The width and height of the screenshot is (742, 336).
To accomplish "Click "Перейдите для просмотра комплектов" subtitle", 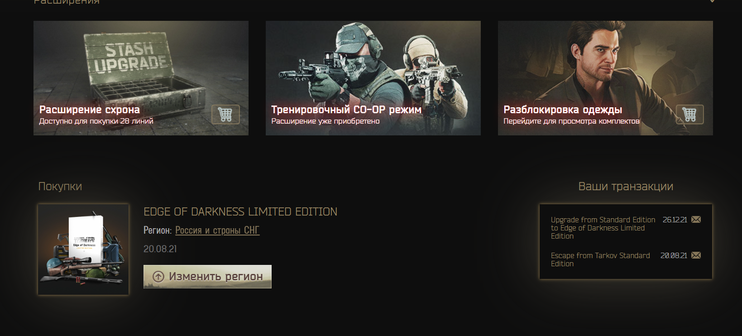I will pyautogui.click(x=571, y=121).
